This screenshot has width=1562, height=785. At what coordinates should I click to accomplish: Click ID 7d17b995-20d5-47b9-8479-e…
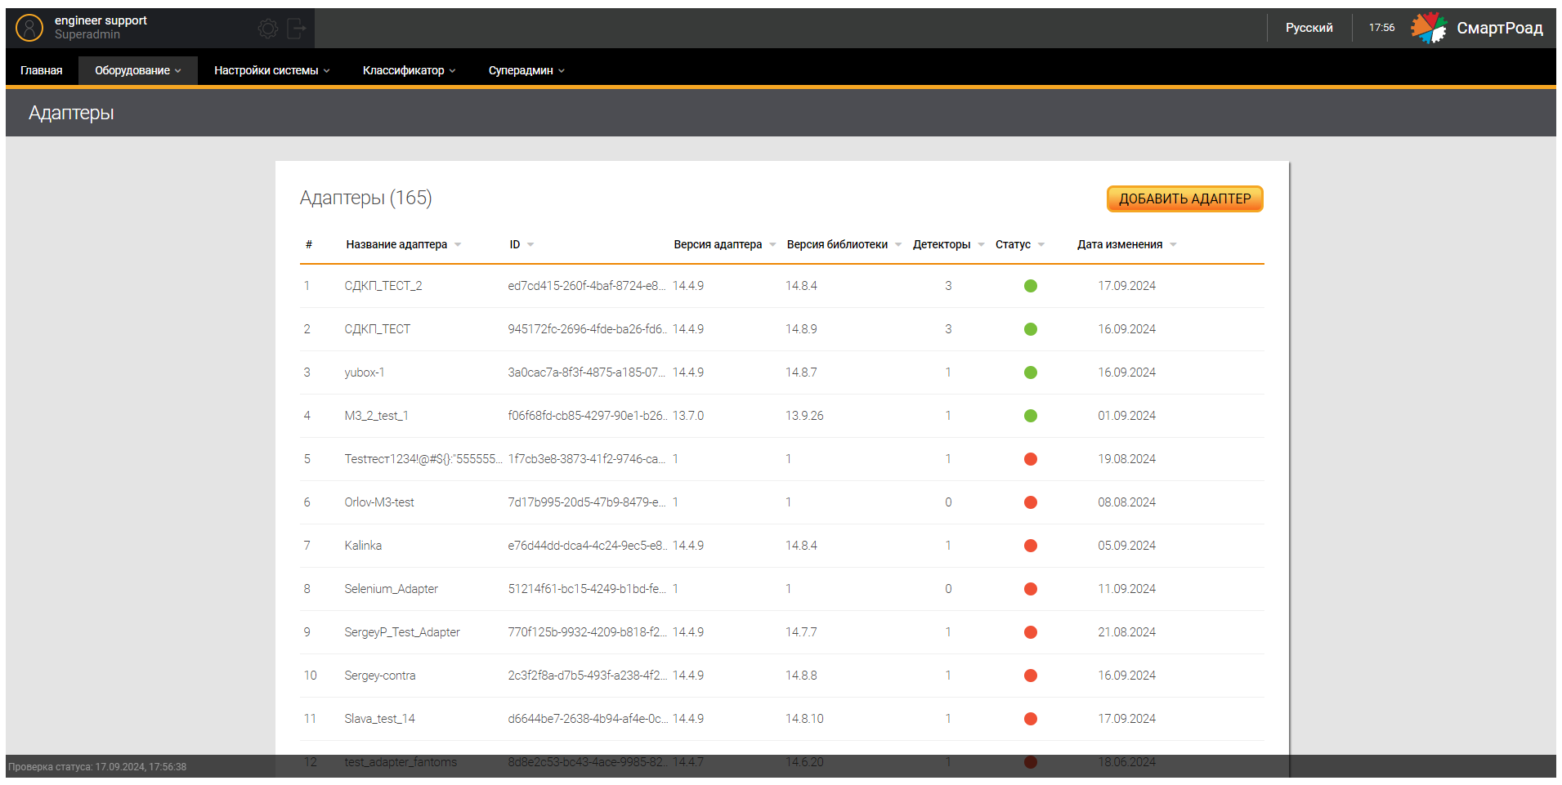pyautogui.click(x=587, y=502)
